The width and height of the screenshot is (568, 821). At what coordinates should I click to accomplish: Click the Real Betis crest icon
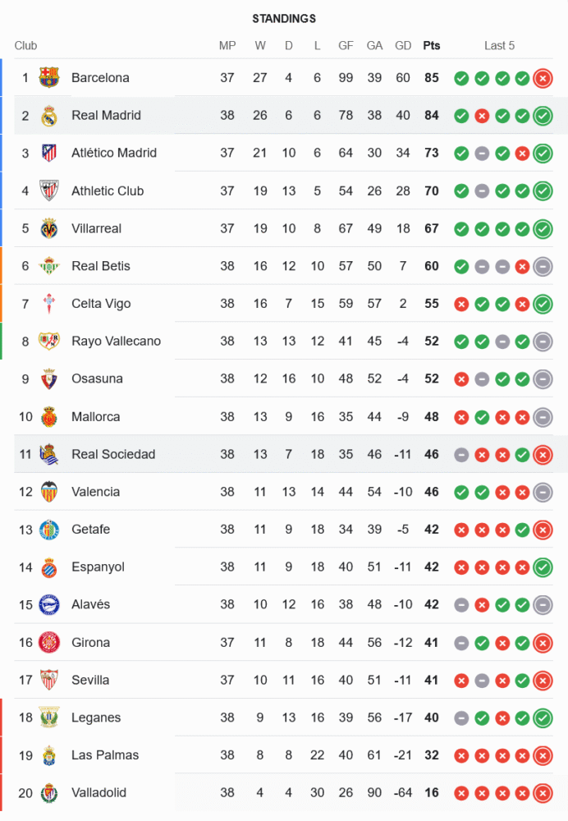pyautogui.click(x=49, y=266)
